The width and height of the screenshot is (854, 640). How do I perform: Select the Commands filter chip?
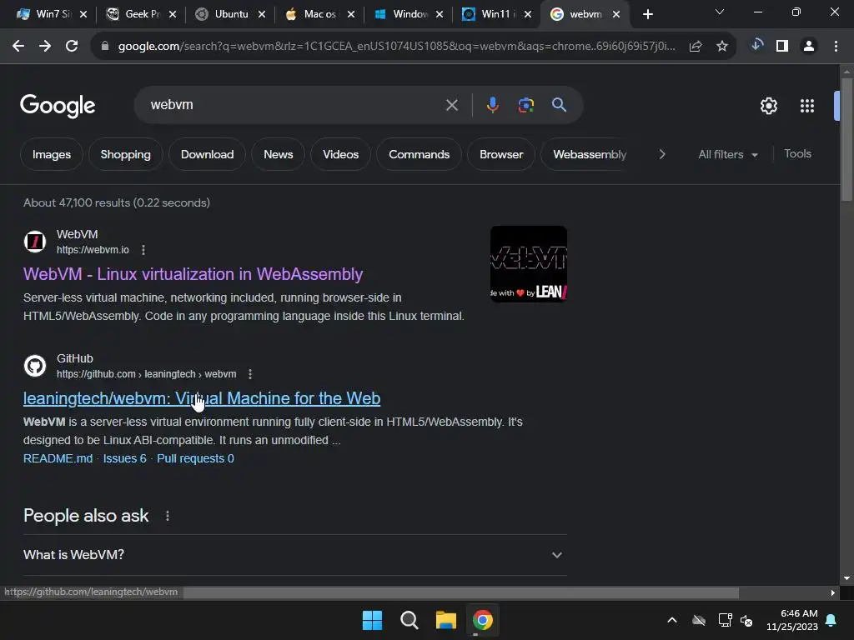(419, 154)
